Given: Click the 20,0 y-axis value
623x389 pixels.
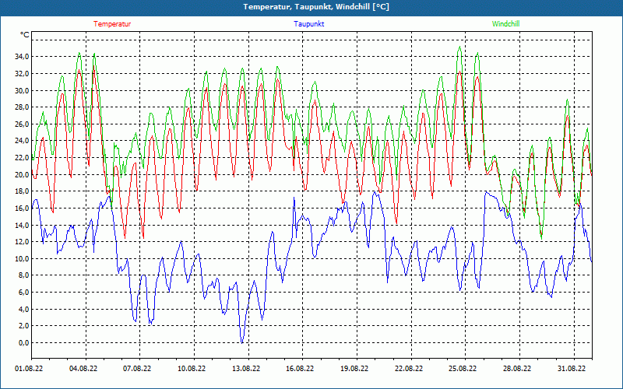Looking at the screenshot, I should pos(22,174).
